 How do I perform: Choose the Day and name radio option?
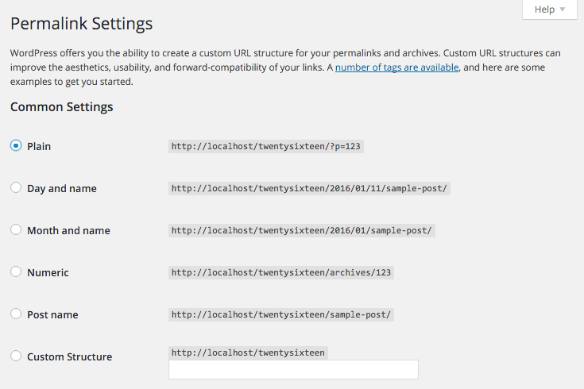pos(16,187)
